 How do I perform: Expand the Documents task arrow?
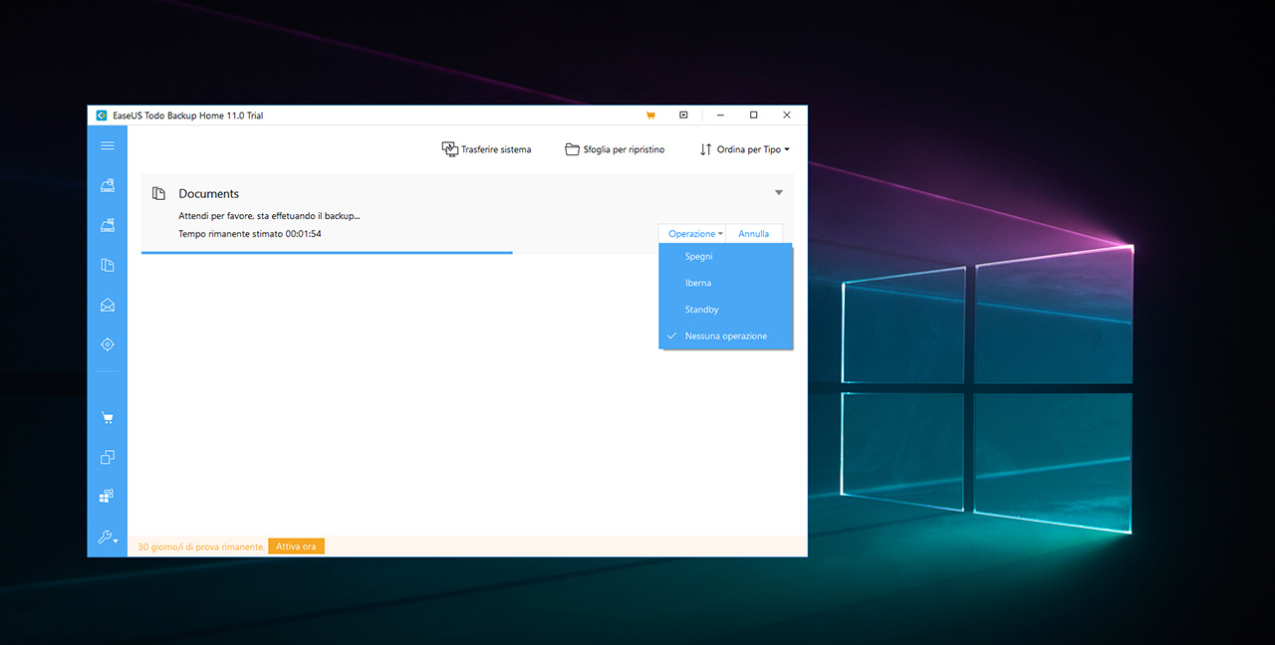[x=779, y=193]
